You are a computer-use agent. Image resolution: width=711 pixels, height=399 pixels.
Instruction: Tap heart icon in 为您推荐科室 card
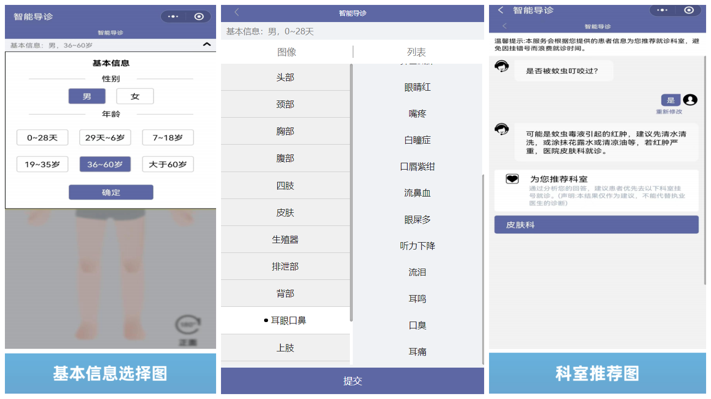512,179
